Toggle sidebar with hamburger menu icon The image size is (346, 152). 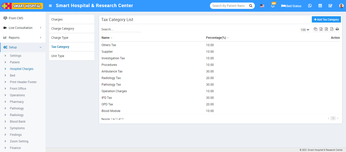(x=50, y=6)
